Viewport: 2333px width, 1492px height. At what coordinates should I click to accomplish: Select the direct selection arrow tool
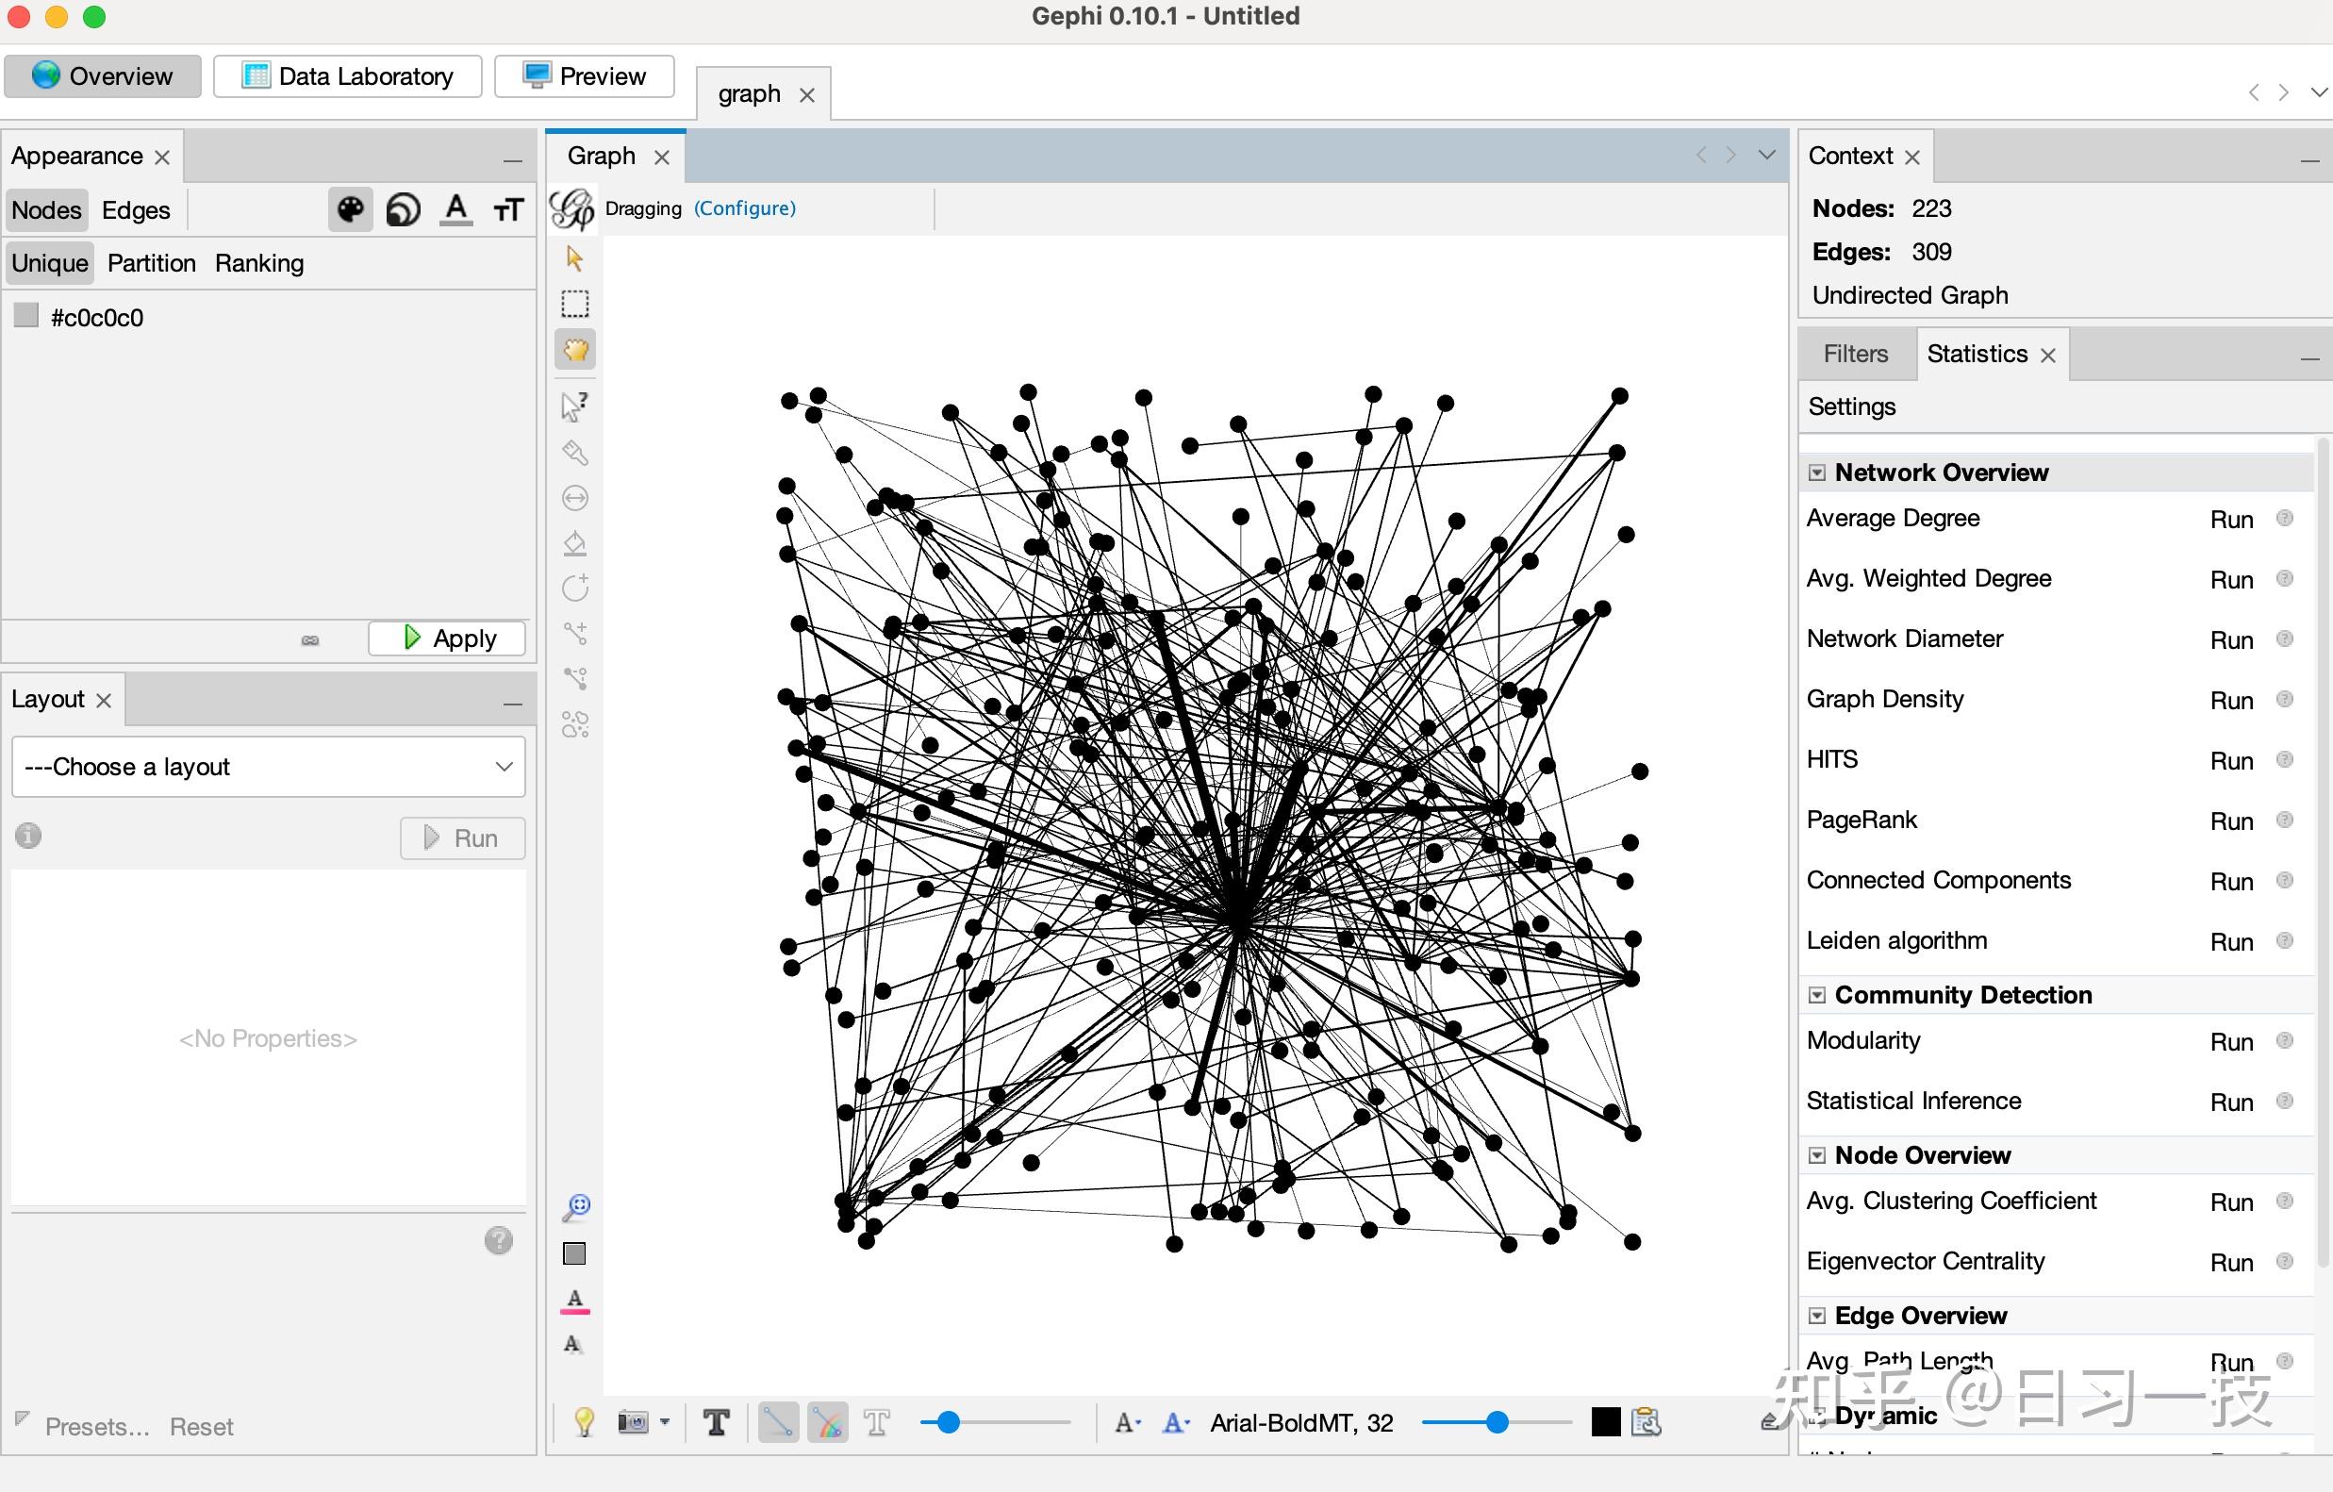(574, 258)
